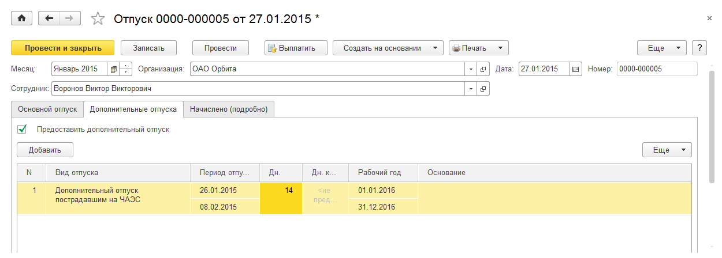
Task: Go forward with the right arrow
Action: (69, 18)
